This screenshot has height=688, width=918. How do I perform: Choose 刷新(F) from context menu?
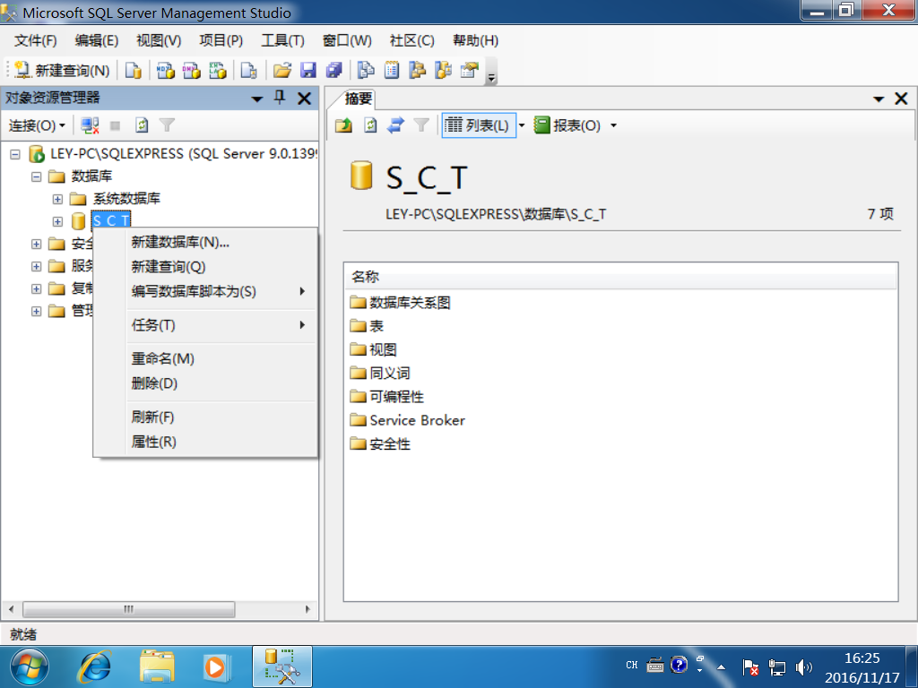205,417
